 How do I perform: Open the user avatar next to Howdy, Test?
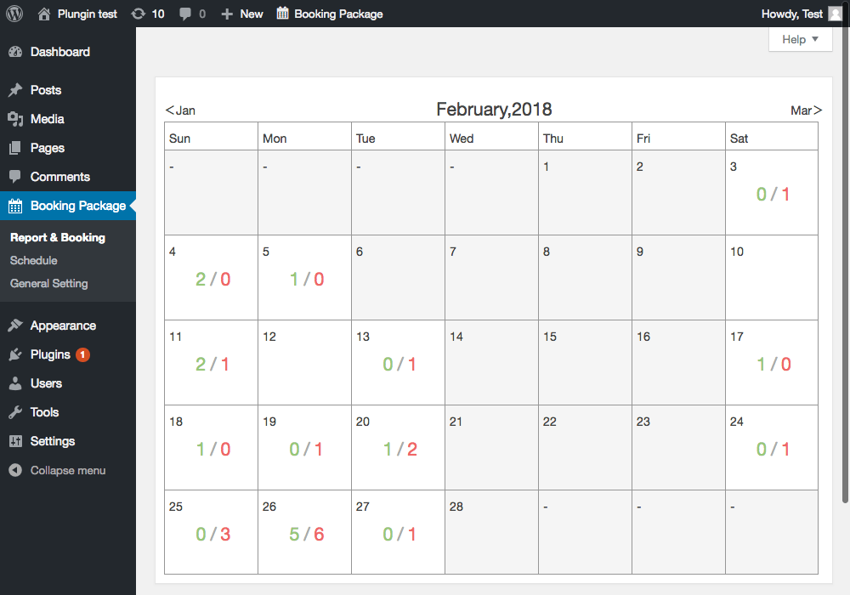(836, 14)
